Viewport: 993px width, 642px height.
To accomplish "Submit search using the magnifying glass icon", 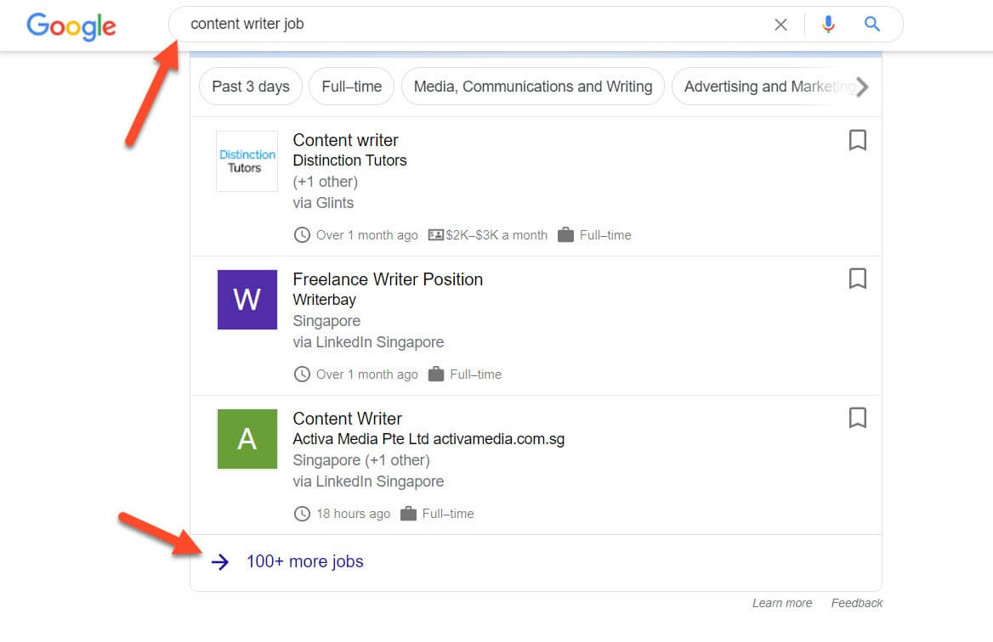I will (872, 24).
